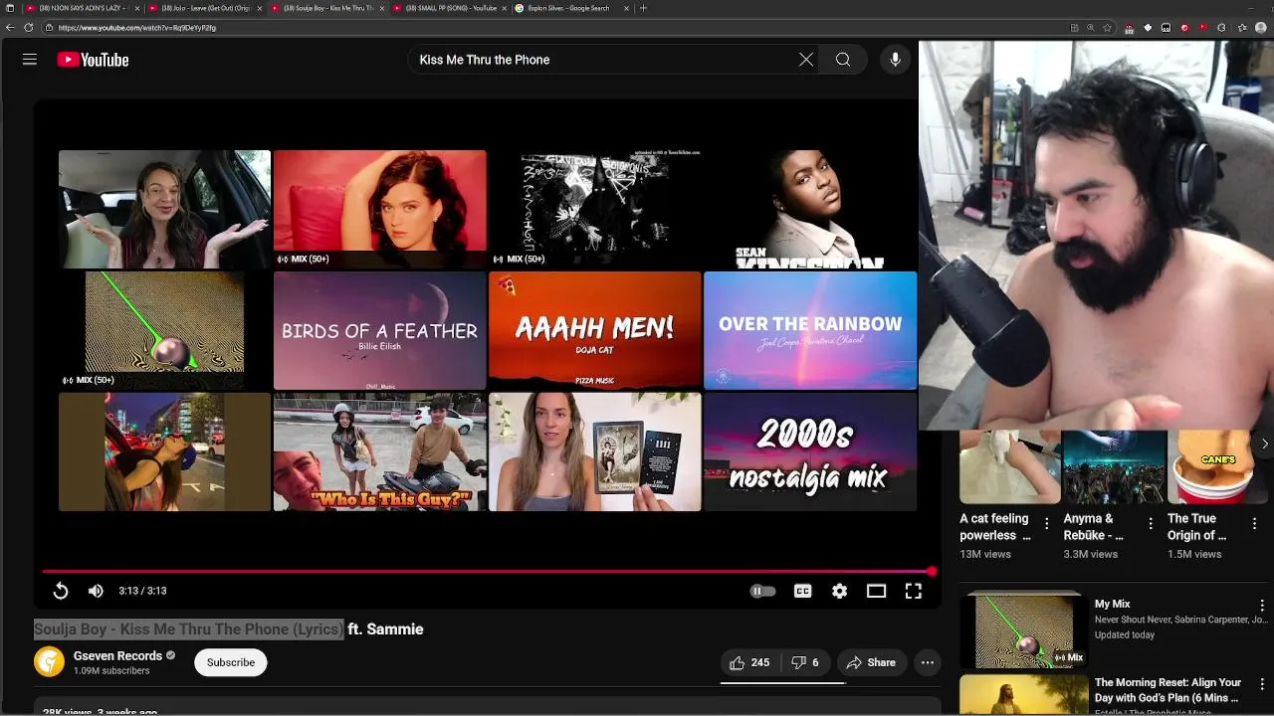The image size is (1274, 716).
Task: Close the Soulja Boy Kiss Me Thru tab
Action: coord(382,8)
